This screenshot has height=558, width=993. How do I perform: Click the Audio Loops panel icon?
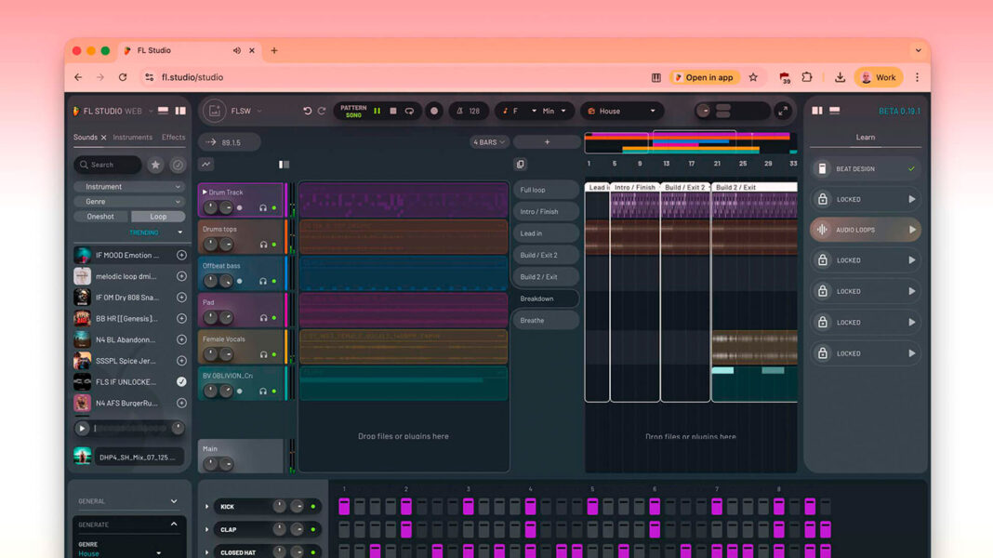[x=823, y=229]
